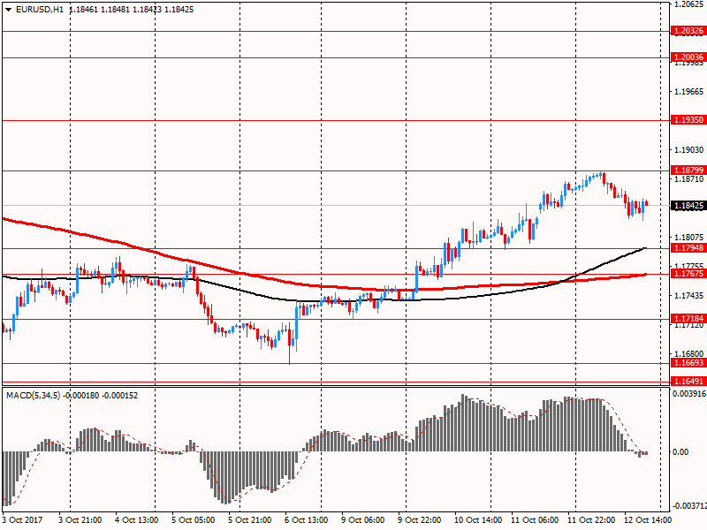The width and height of the screenshot is (707, 530).
Task: Click the 1.16800 price scale value
Action: (x=688, y=354)
